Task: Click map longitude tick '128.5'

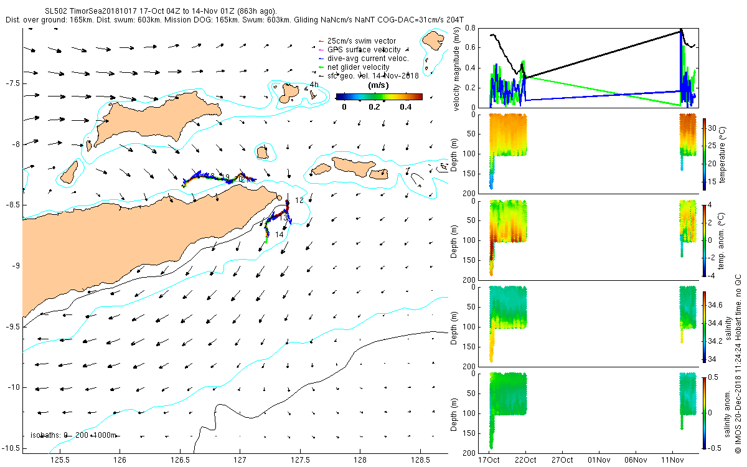Action: click(420, 460)
